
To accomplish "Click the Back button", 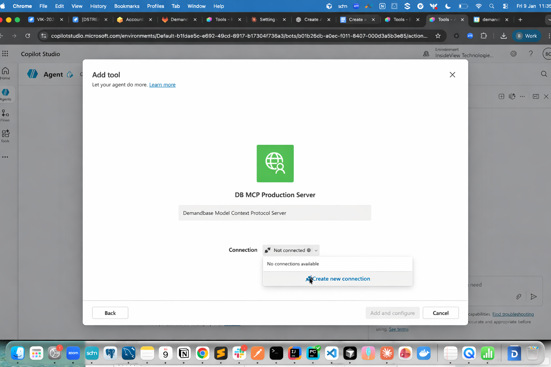I will tap(110, 313).
